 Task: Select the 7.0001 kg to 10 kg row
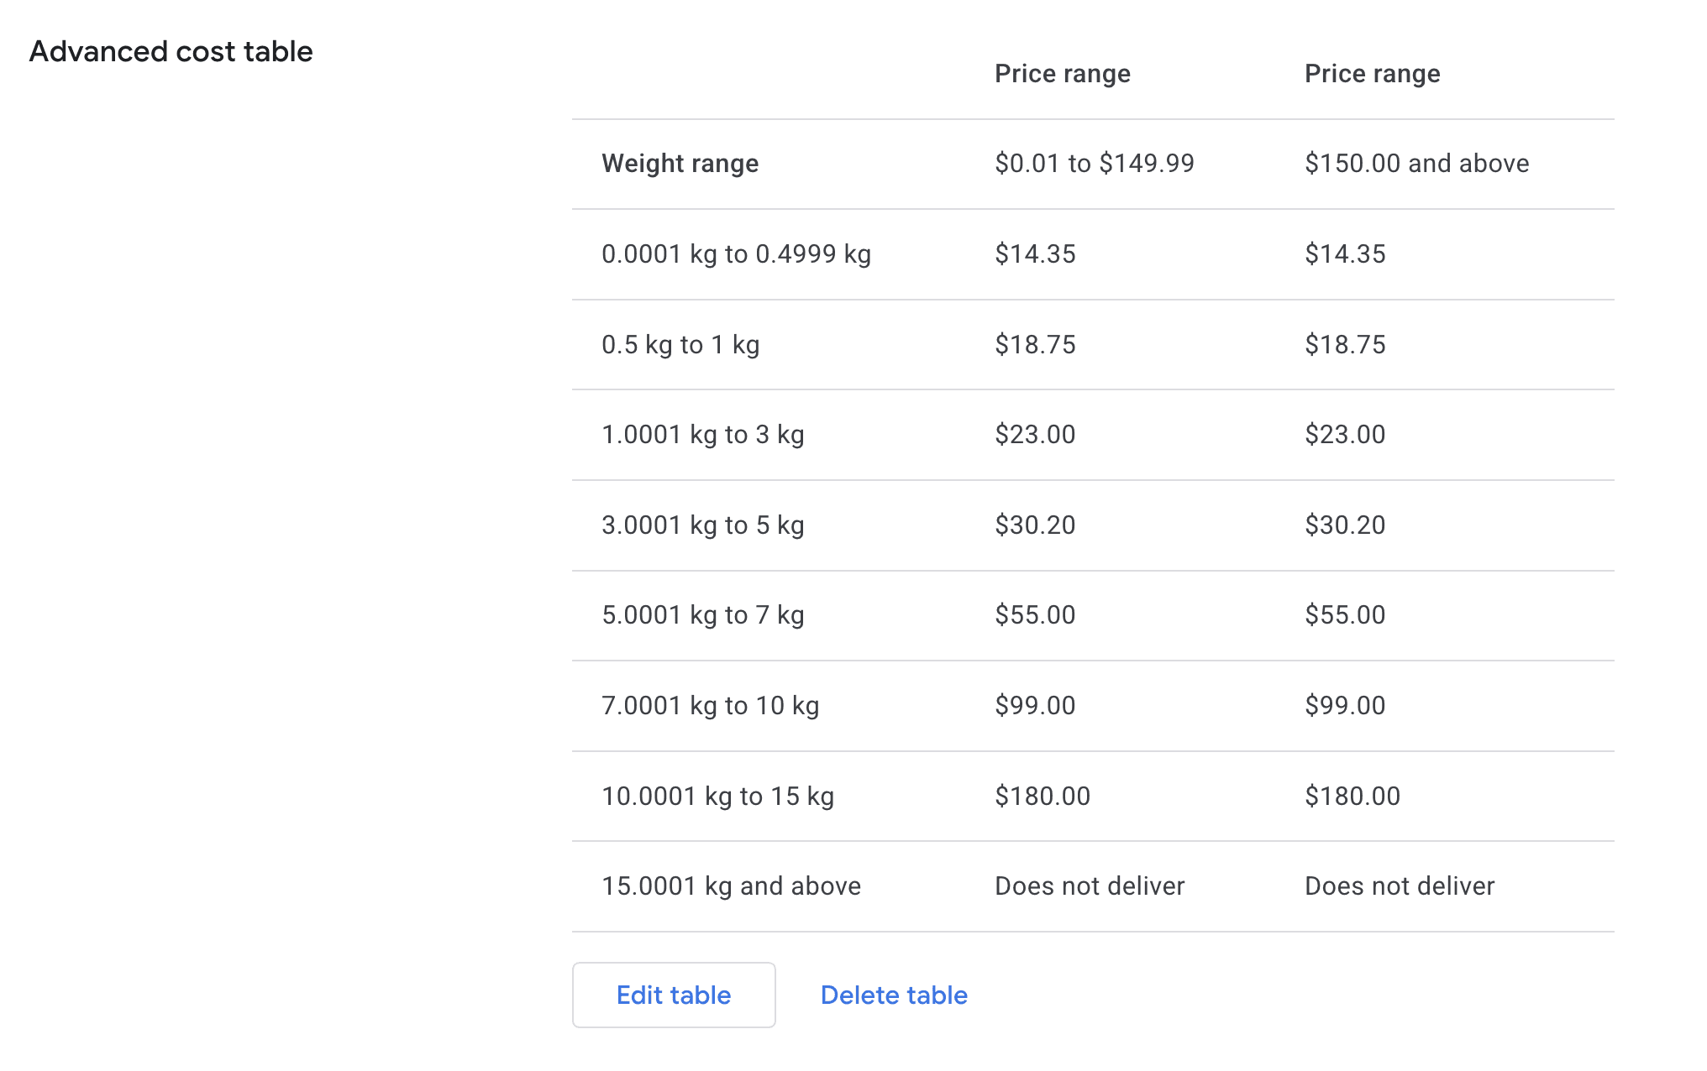[x=710, y=705]
